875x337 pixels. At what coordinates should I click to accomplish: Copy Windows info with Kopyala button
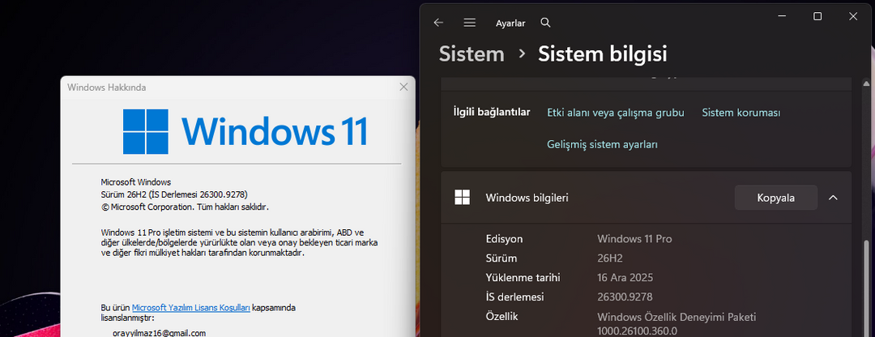(775, 198)
